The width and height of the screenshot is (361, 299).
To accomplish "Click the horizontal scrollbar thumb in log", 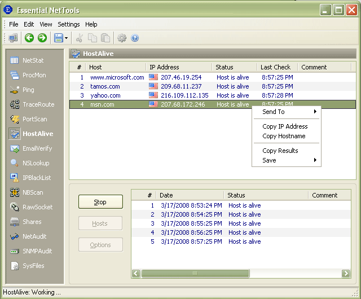I will click(x=195, y=274).
